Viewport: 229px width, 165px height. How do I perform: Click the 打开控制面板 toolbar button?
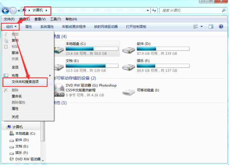click(136, 26)
